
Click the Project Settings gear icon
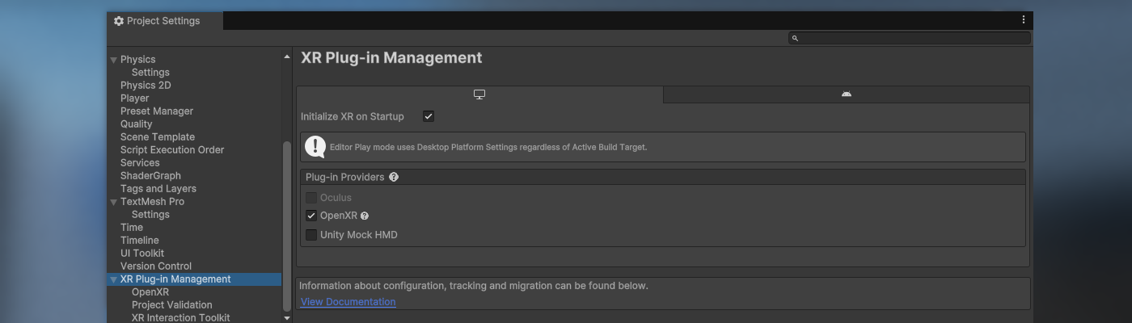[x=119, y=21]
